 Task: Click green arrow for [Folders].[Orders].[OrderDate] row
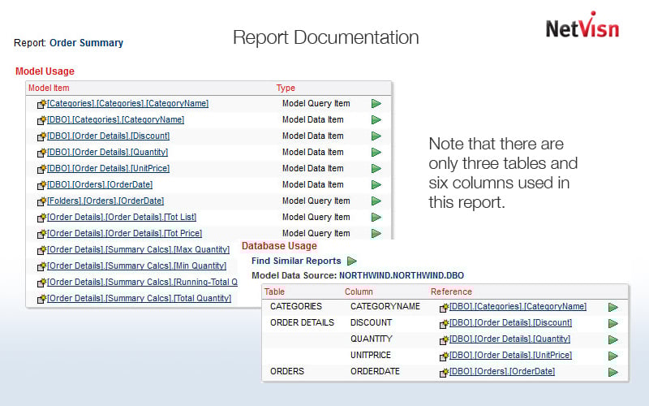376,201
